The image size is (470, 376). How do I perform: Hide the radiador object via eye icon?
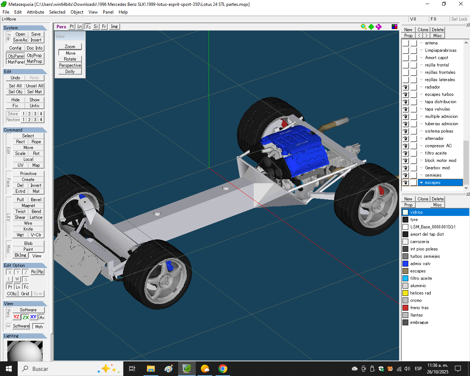point(405,87)
